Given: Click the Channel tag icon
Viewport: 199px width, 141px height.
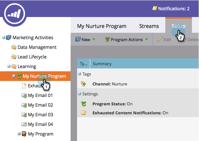Looking at the screenshot, I should tap(83, 84).
